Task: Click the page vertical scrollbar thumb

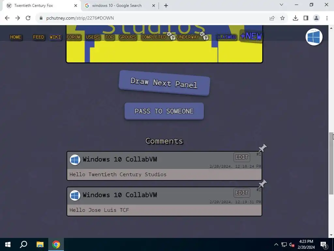Action: 331,163
